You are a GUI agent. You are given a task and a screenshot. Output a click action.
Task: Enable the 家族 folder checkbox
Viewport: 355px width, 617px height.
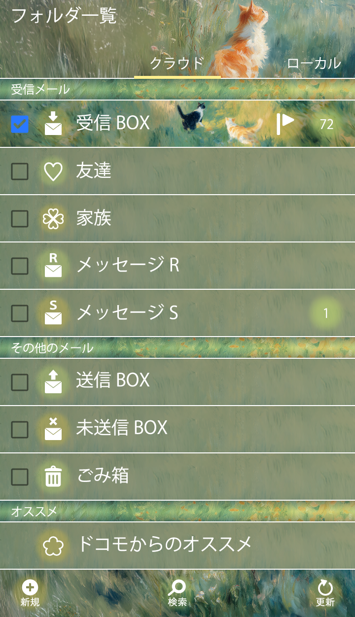(x=20, y=219)
